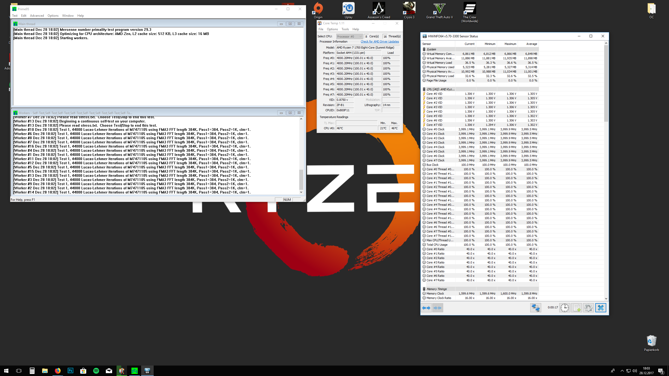
Task: Open Photoshop from the taskbar
Action: pos(70,371)
